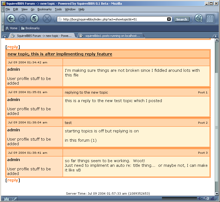Click the cookie eye icon in status bar
Screen dimensions: 220x202
[x=206, y=198]
